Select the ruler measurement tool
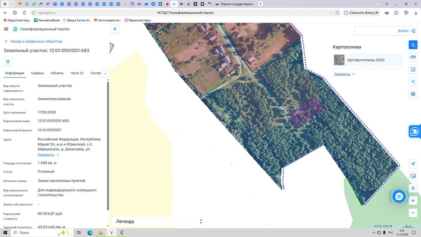 coord(413,57)
